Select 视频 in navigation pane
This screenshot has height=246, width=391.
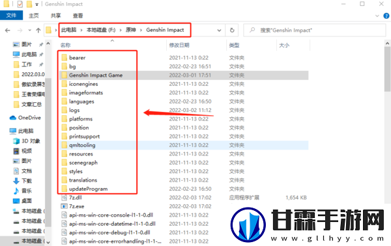(x=27, y=151)
